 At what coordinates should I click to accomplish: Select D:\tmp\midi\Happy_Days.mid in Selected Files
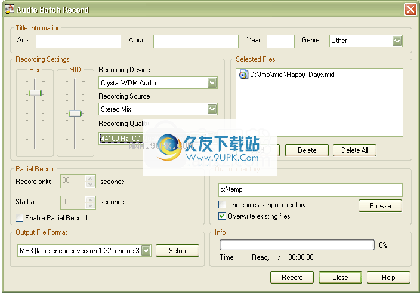pyautogui.click(x=292, y=75)
